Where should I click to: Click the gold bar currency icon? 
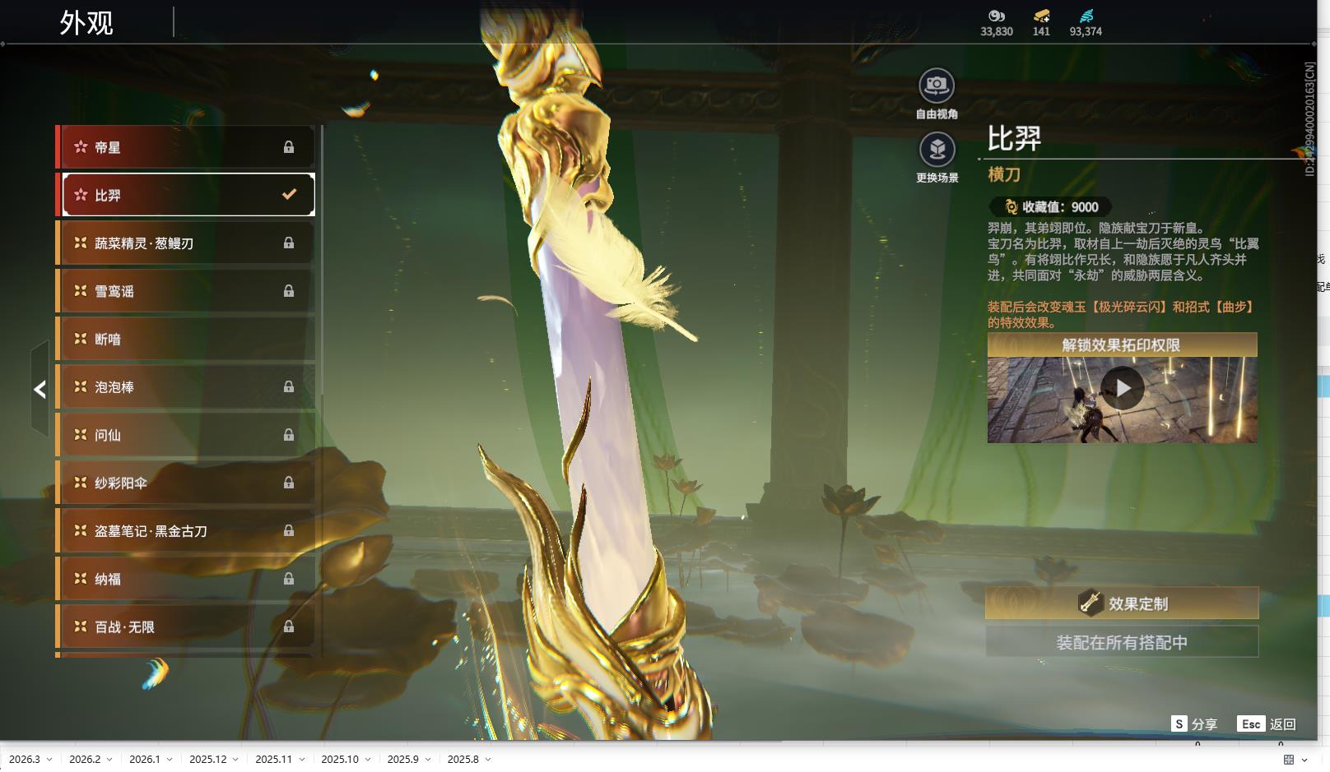(1041, 16)
